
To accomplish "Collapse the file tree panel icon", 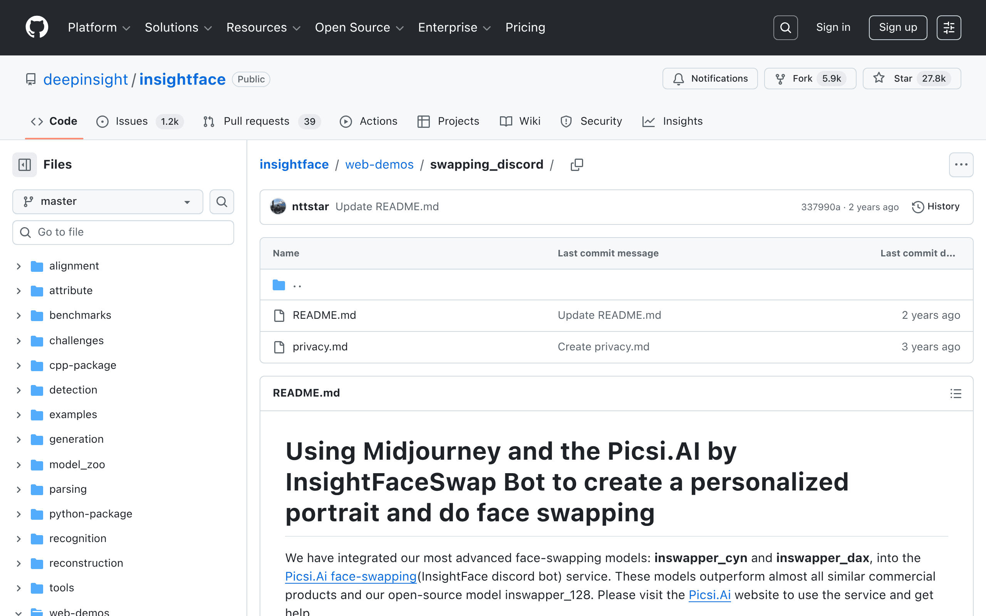I will click(x=24, y=165).
